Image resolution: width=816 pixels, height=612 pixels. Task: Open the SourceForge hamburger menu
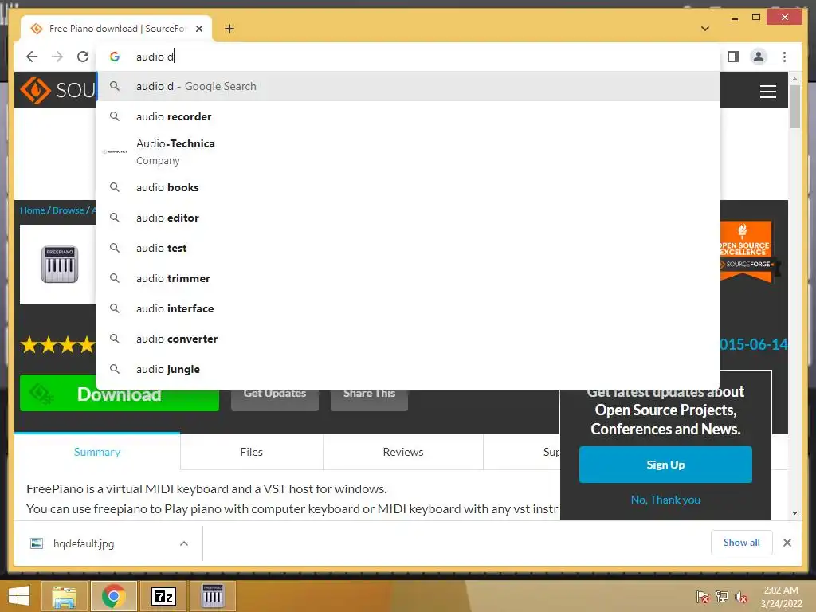click(x=767, y=92)
